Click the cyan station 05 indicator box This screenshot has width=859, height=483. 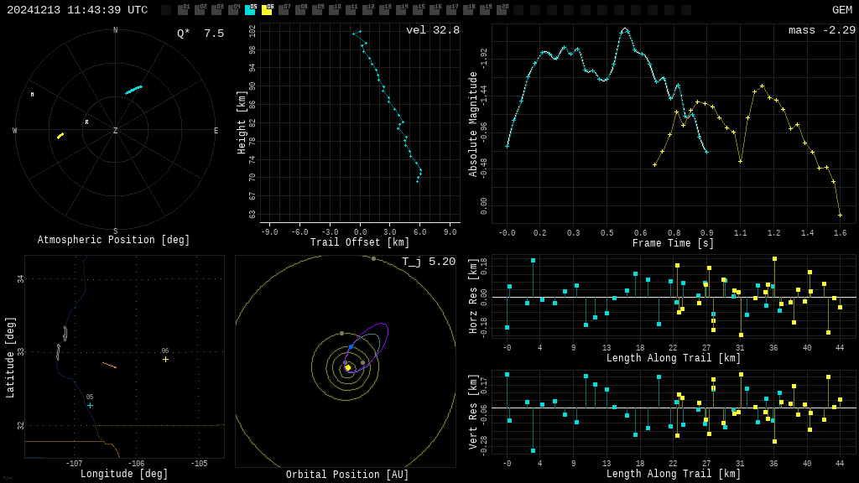250,10
